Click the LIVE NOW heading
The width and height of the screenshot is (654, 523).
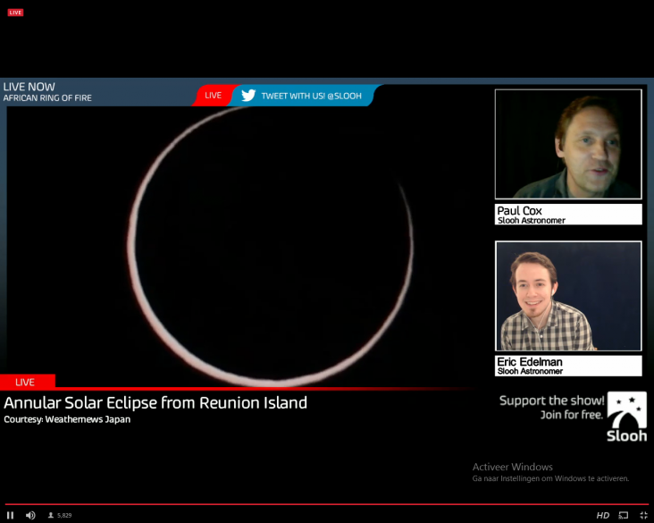pyautogui.click(x=29, y=87)
